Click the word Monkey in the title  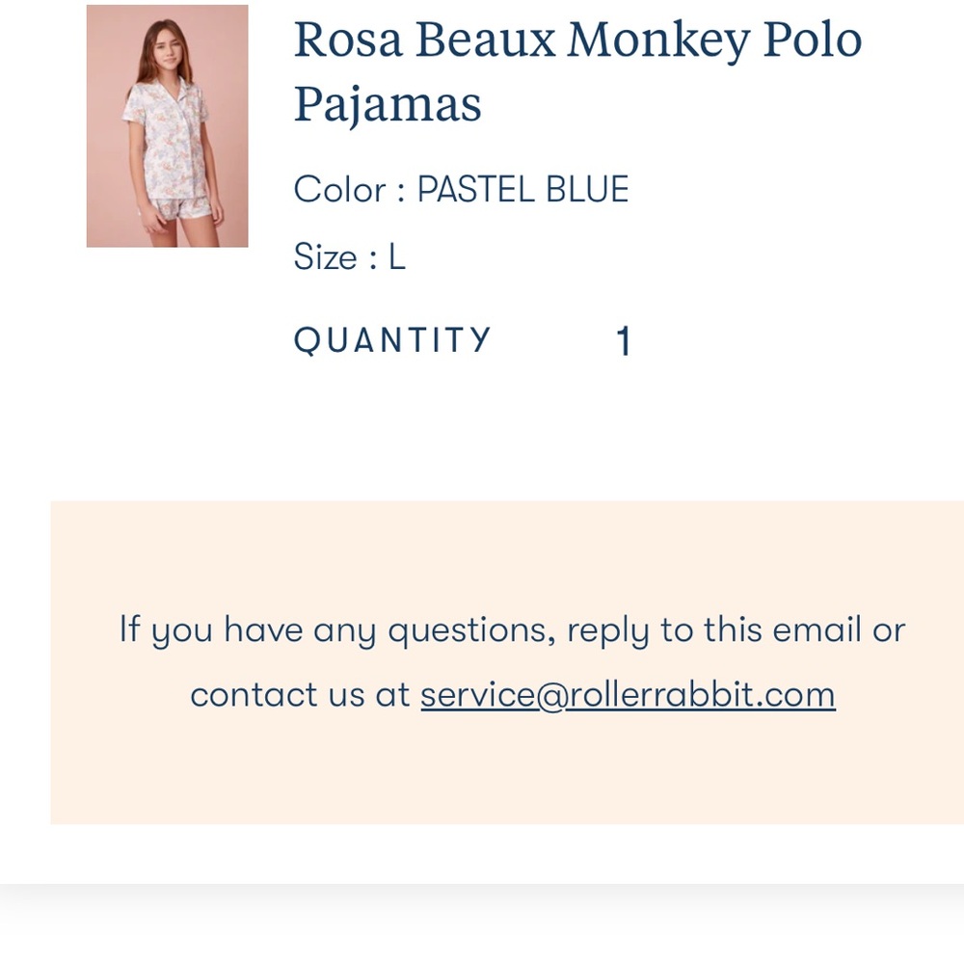click(658, 41)
